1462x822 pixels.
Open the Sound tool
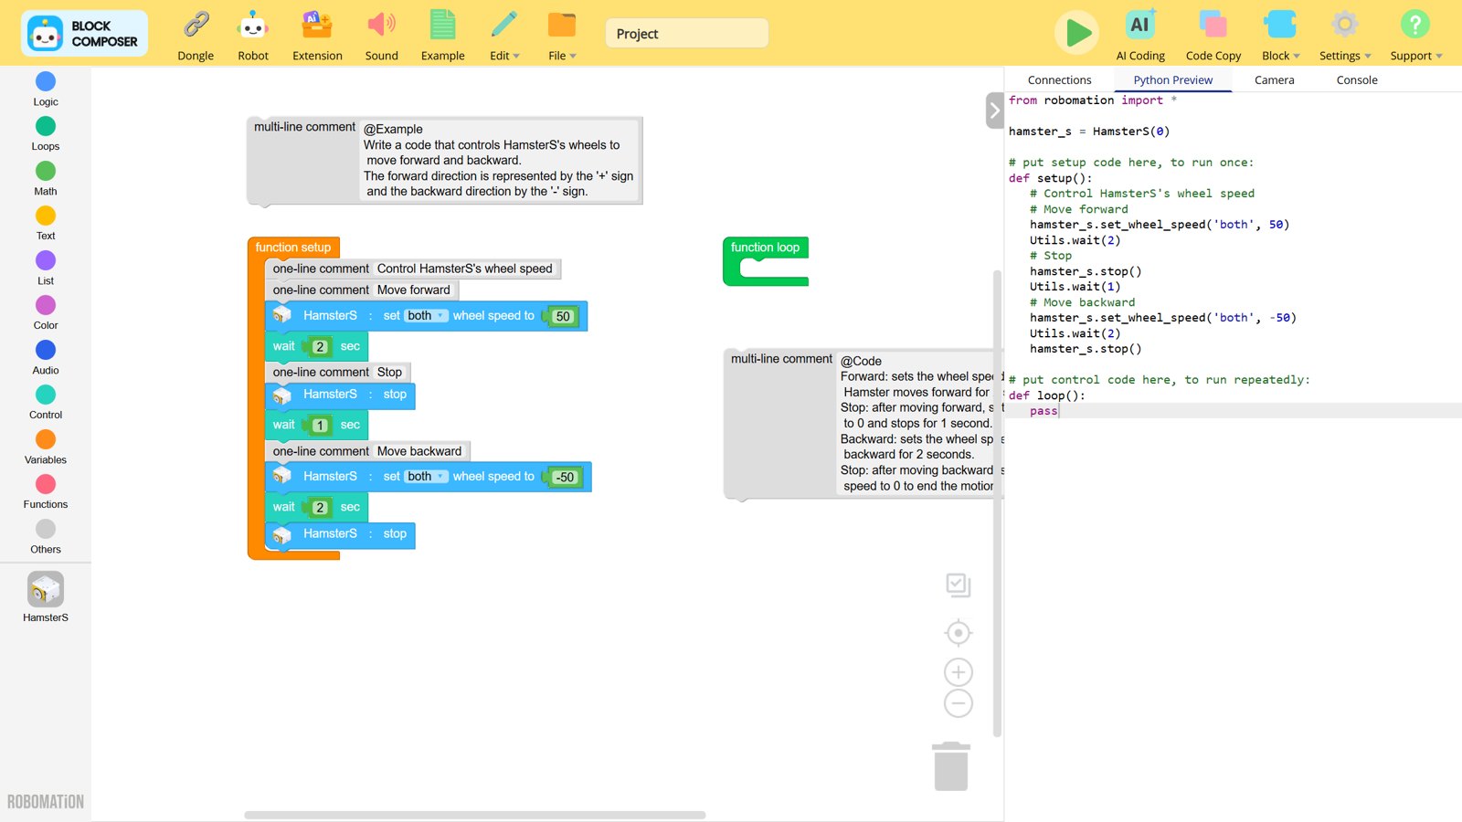[x=381, y=37]
